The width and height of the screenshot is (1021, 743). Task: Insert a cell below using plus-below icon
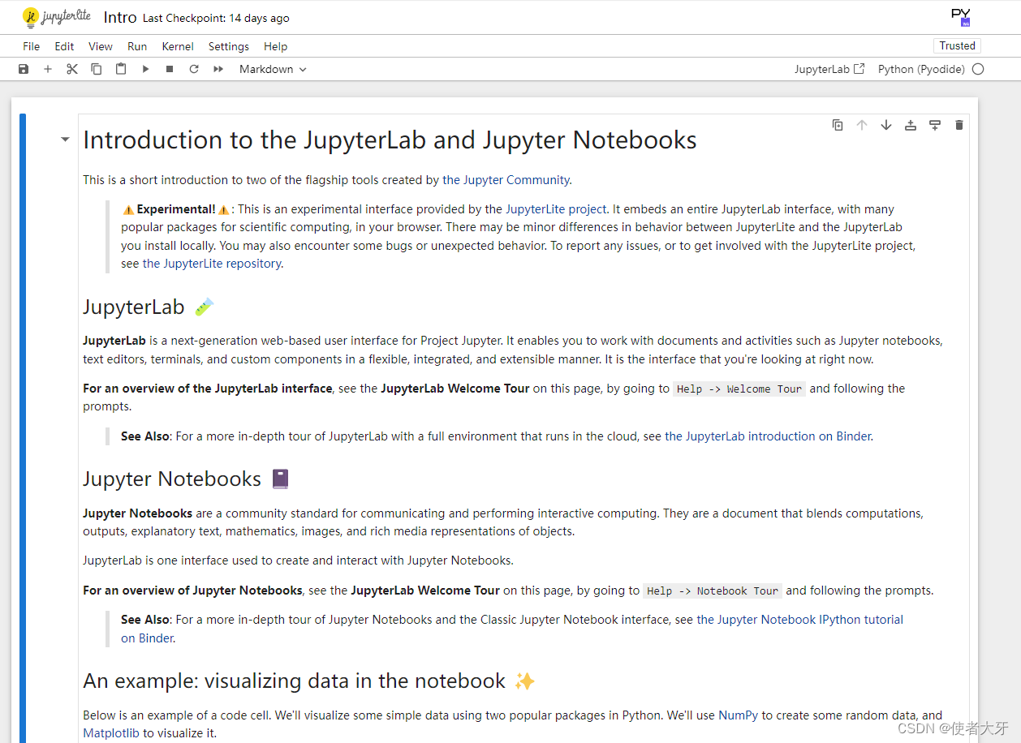tap(934, 125)
